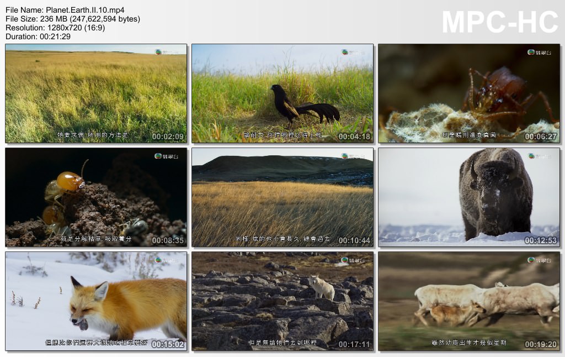Click the subtitle in the grassland 00:02:09 frame
Screen dimensions: 565x357
point(93,135)
